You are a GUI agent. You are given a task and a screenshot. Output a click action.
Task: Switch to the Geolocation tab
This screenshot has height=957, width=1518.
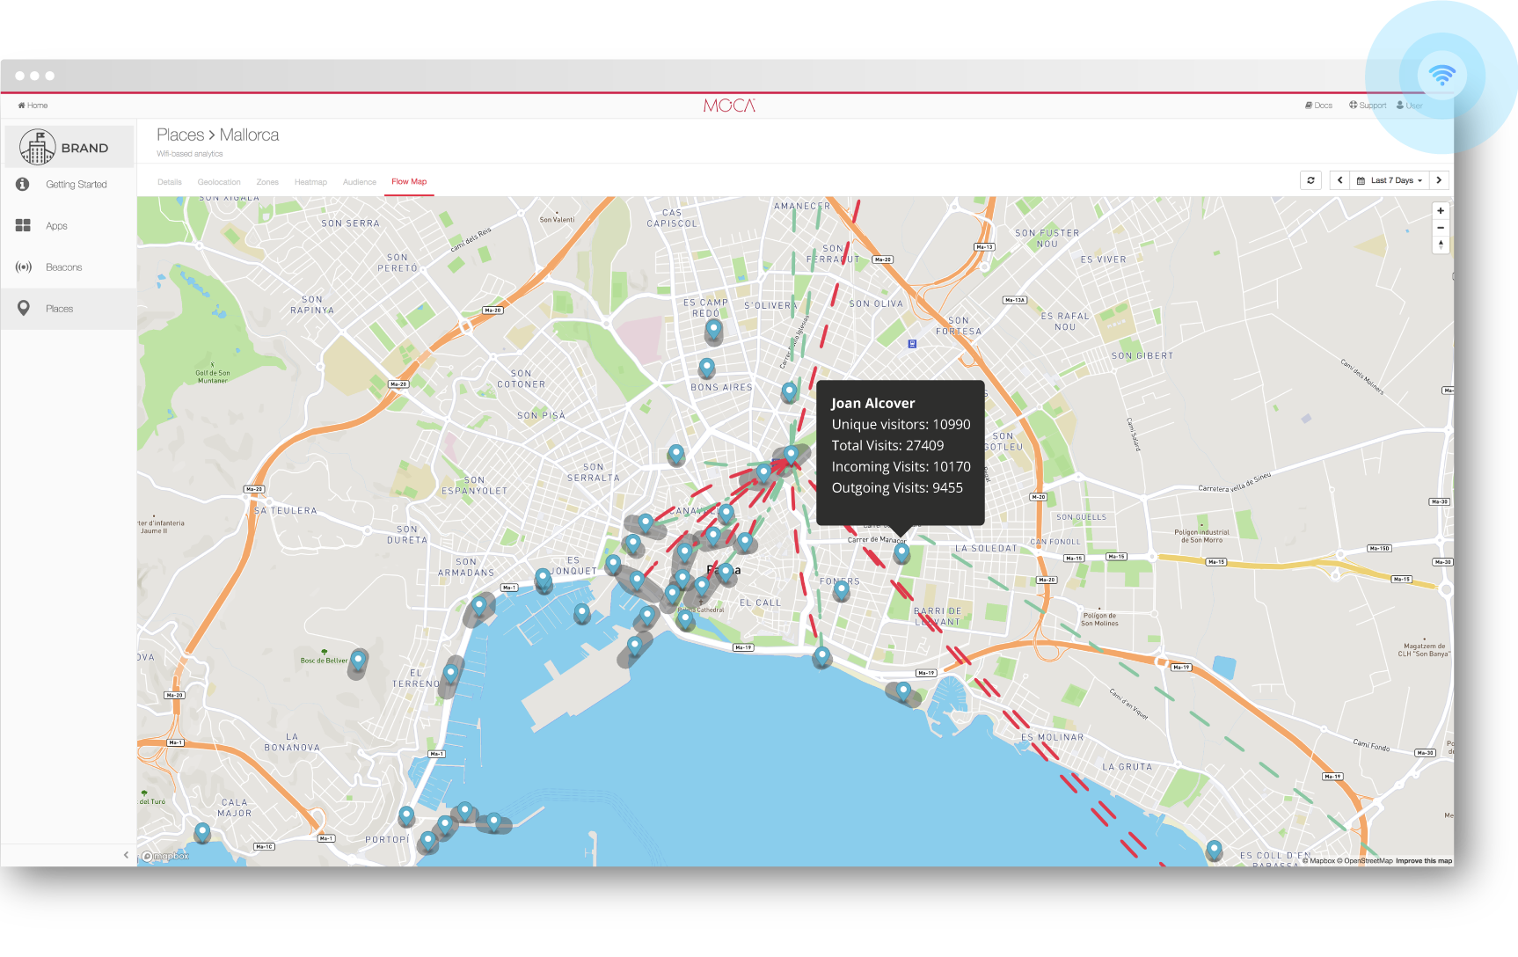pos(219,182)
